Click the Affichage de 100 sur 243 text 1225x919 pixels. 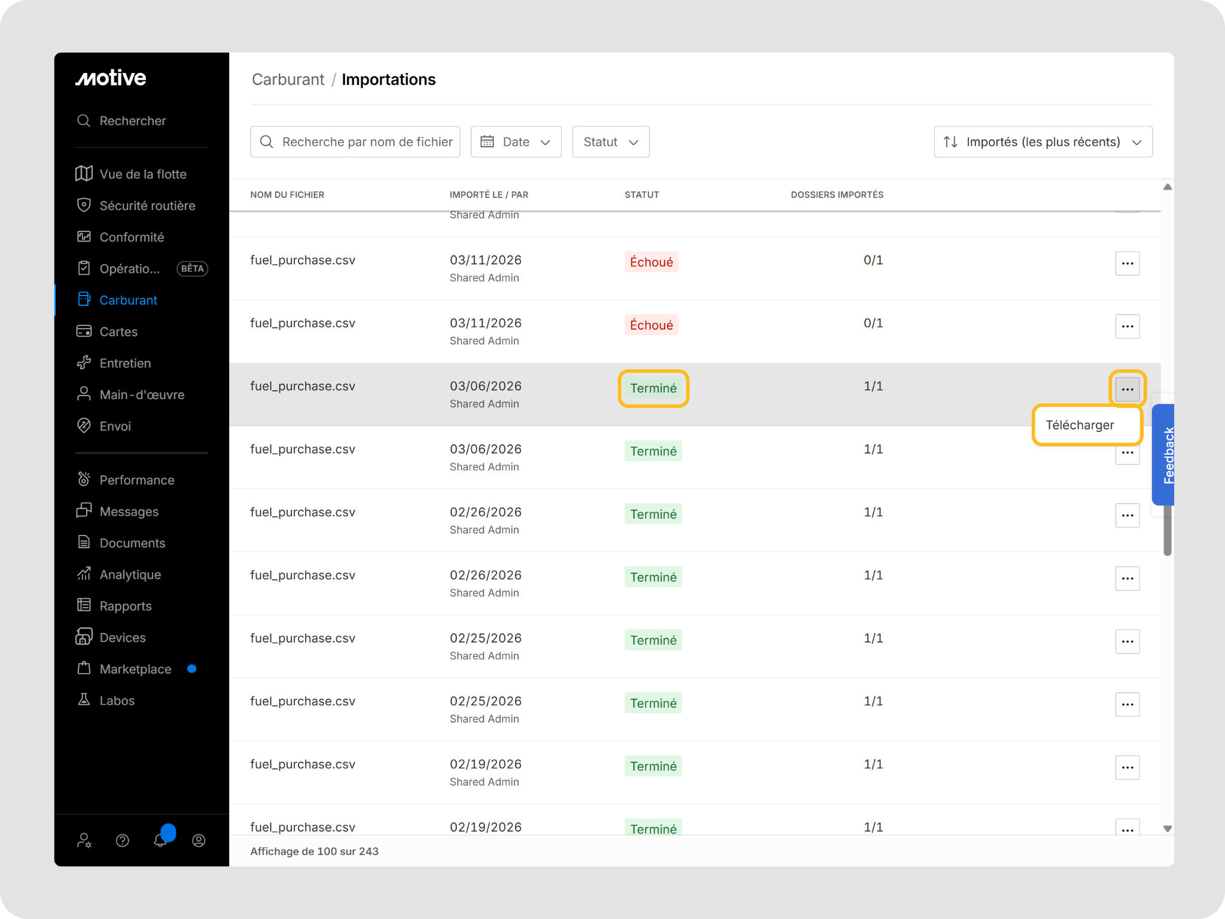point(314,851)
